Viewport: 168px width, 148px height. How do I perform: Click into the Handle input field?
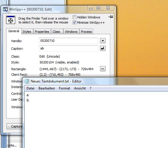(69, 41)
